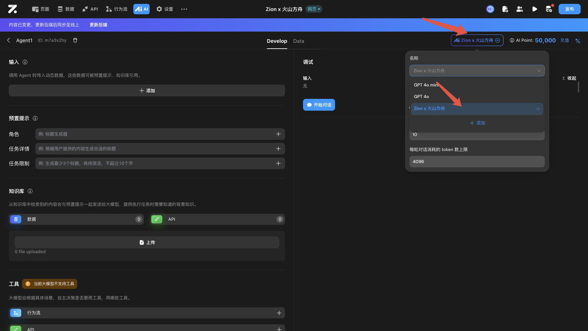
Task: Click the info icon next to 预置提示
Action: 35,118
